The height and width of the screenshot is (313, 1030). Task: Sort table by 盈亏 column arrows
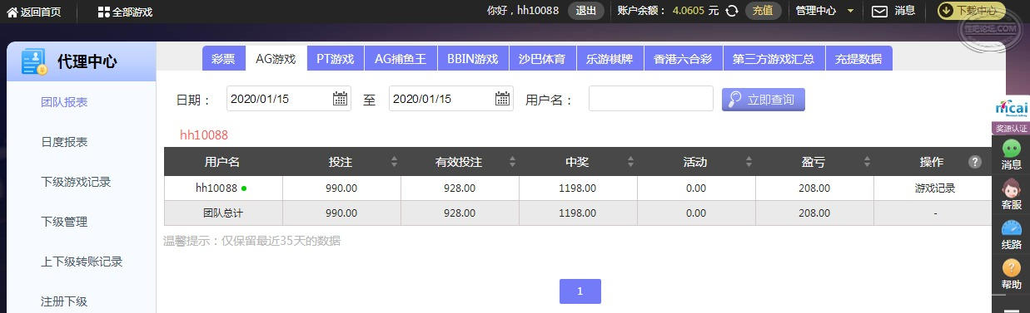868,162
